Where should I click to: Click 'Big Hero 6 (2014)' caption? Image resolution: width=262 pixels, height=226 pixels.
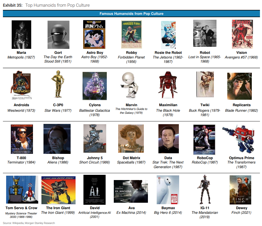click(168, 213)
